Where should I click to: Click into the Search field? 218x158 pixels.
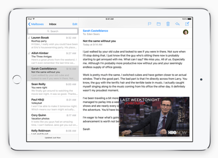click(53, 31)
